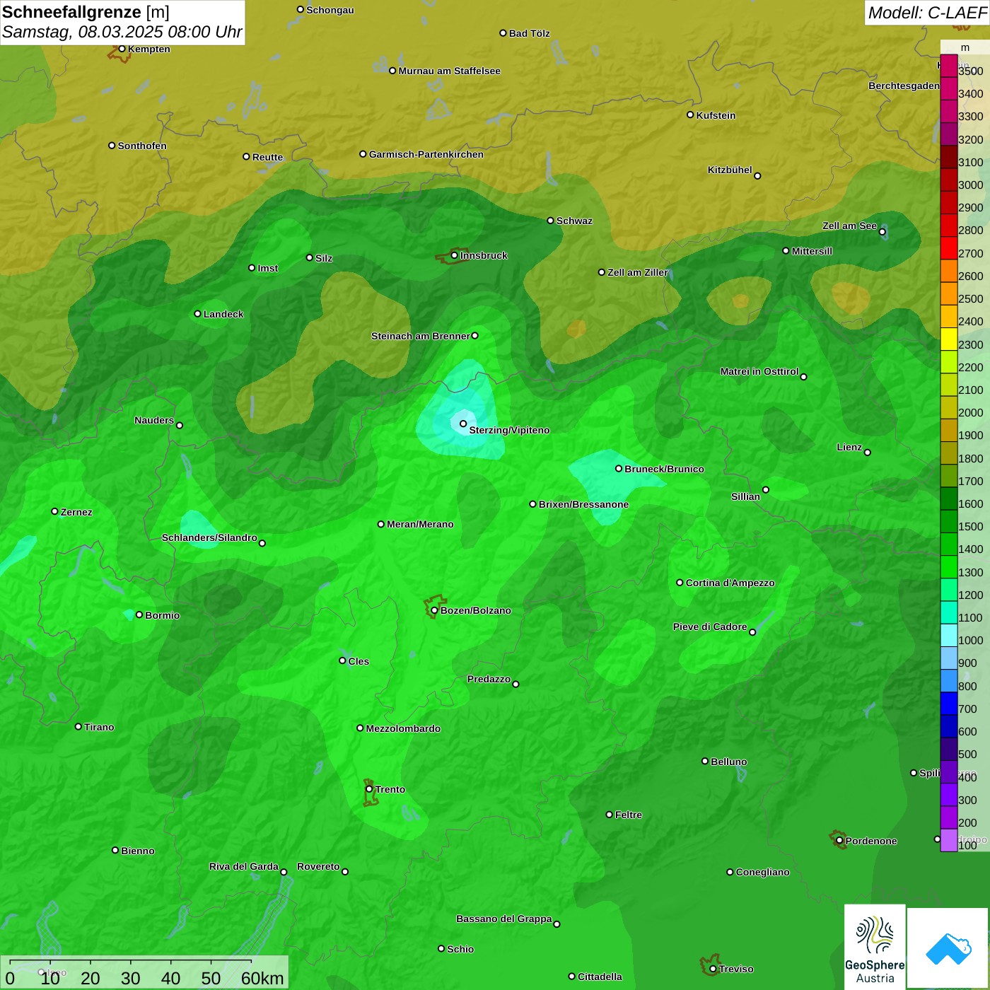
Task: Click the 'Schongau' label
Action: [330, 10]
